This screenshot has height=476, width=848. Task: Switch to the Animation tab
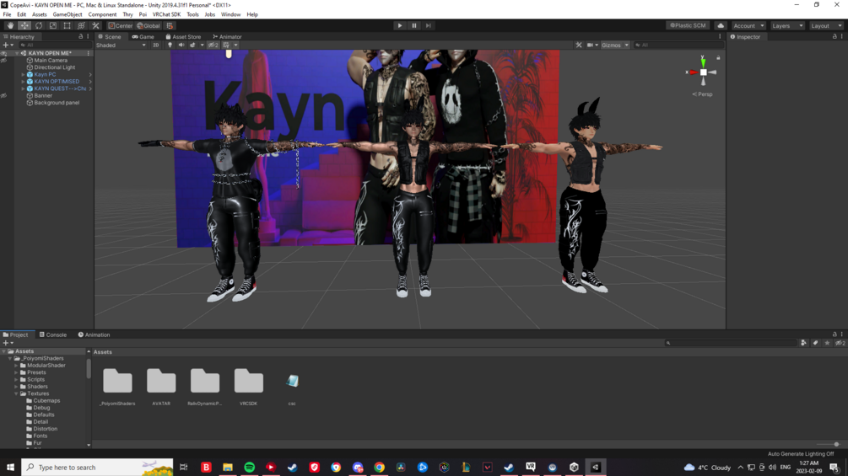[x=95, y=334]
